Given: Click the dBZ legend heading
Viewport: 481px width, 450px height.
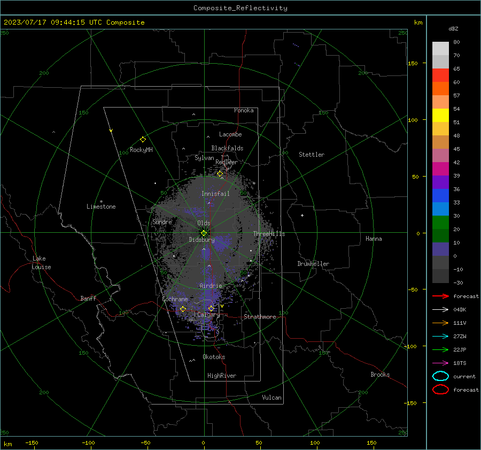Looking at the screenshot, I should [453, 28].
